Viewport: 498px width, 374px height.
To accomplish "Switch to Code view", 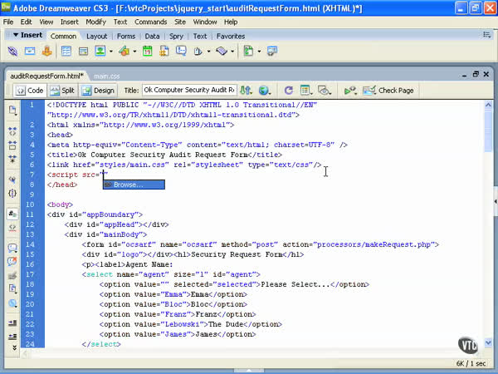I will click(x=30, y=90).
